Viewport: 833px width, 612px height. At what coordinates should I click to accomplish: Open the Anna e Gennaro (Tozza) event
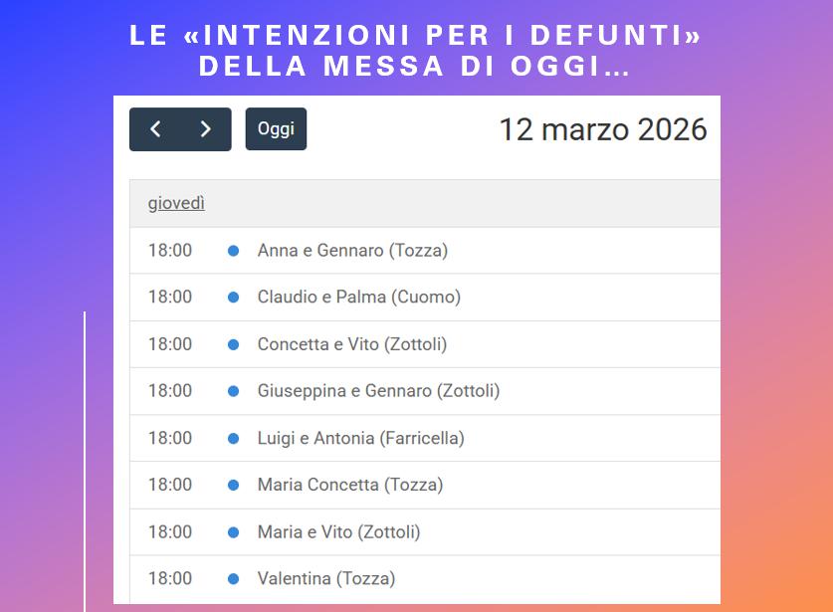coord(352,251)
